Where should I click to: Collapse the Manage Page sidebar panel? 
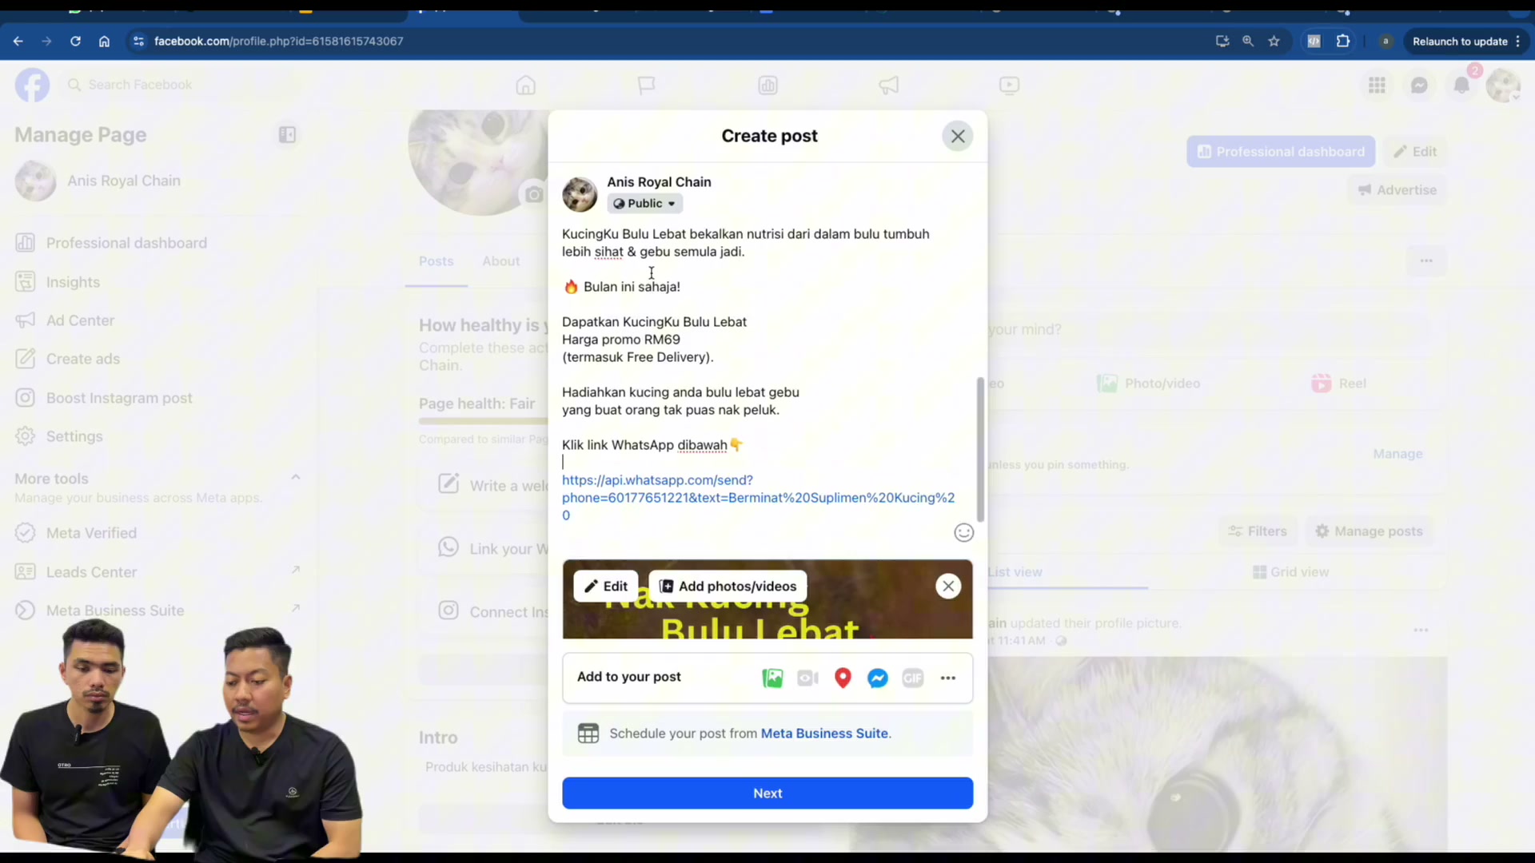coord(287,135)
